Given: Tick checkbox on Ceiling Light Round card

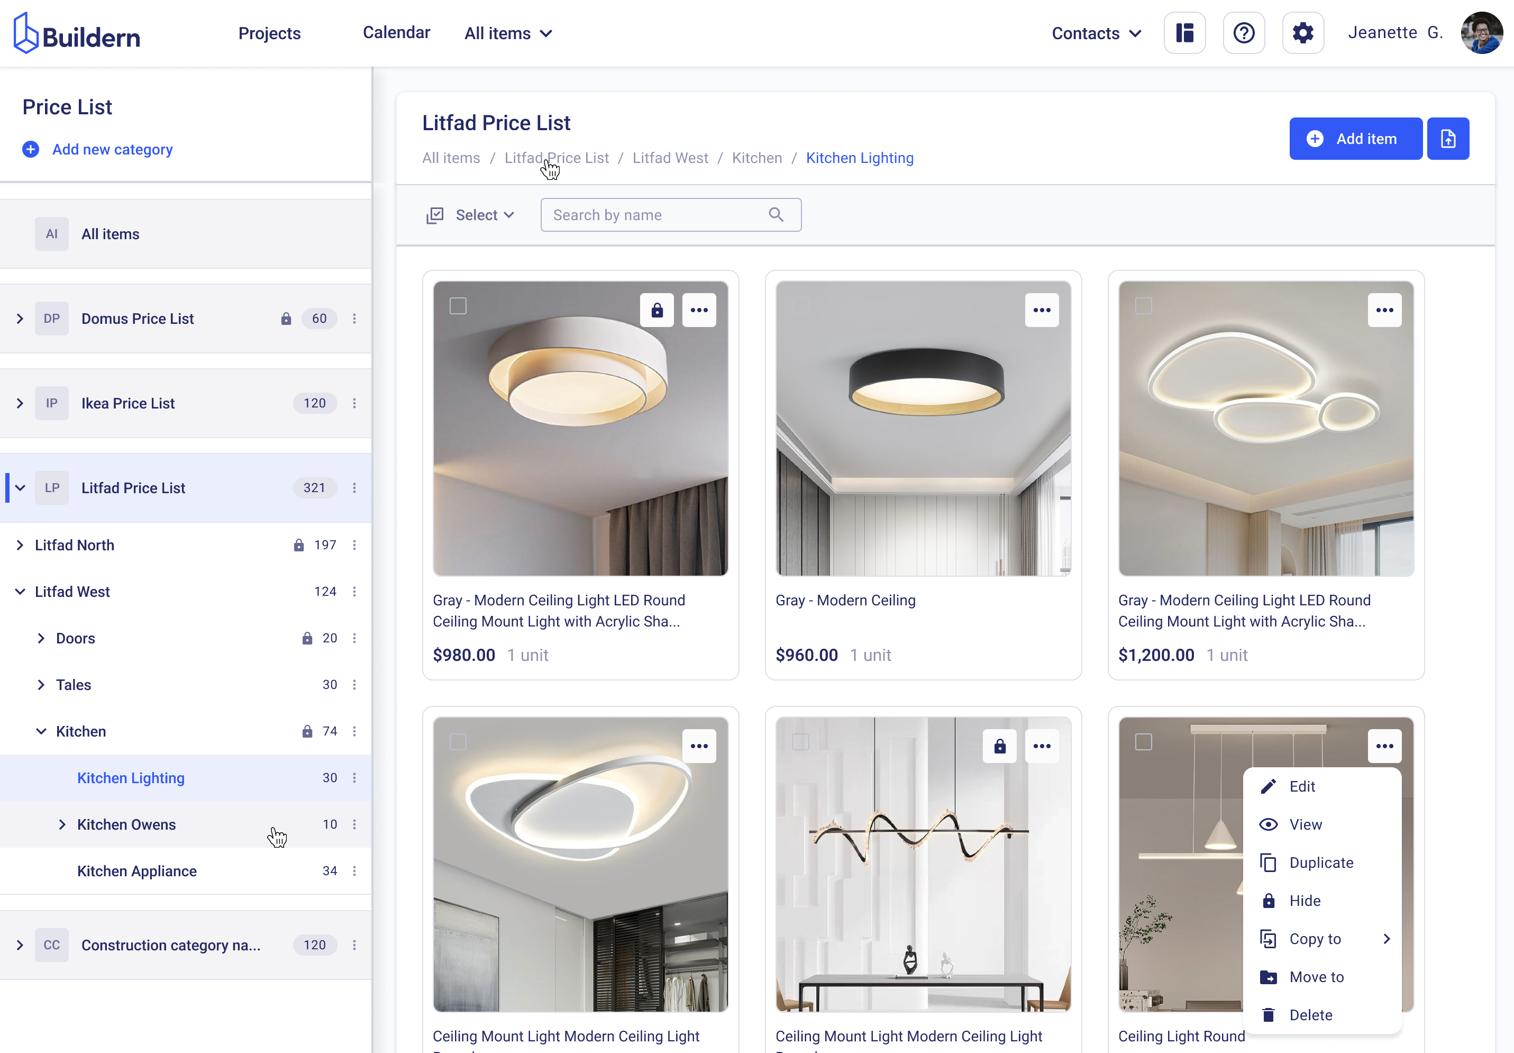Looking at the screenshot, I should (1143, 742).
